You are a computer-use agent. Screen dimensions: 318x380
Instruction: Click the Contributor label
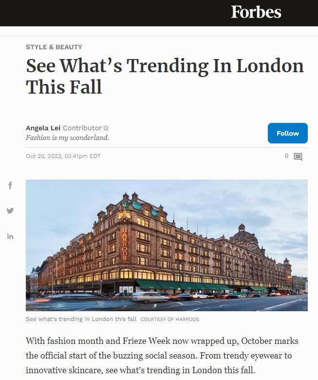pyautogui.click(x=82, y=128)
